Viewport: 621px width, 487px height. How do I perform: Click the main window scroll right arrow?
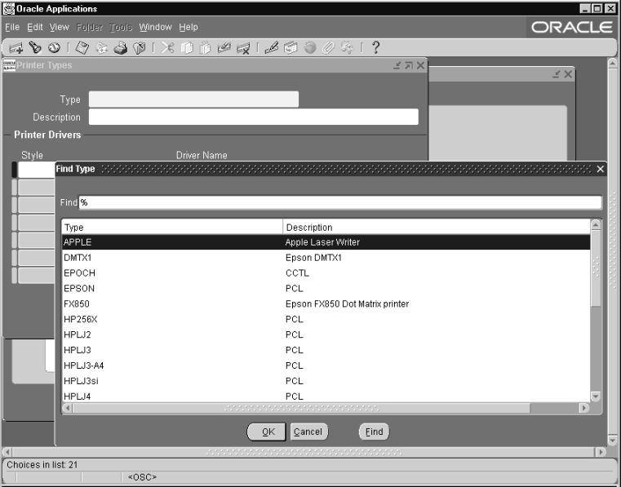[x=601, y=452]
